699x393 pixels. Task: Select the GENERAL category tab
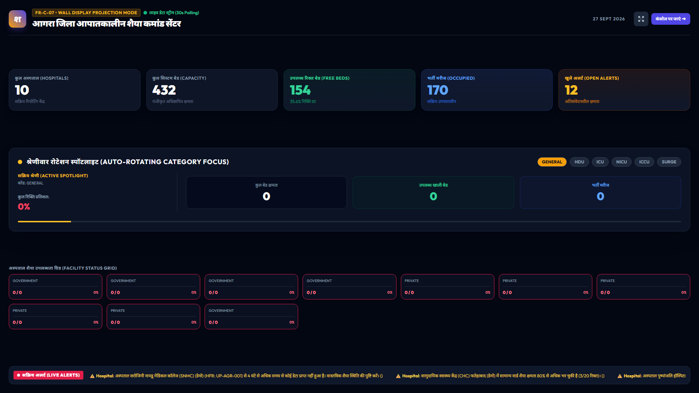coord(552,162)
